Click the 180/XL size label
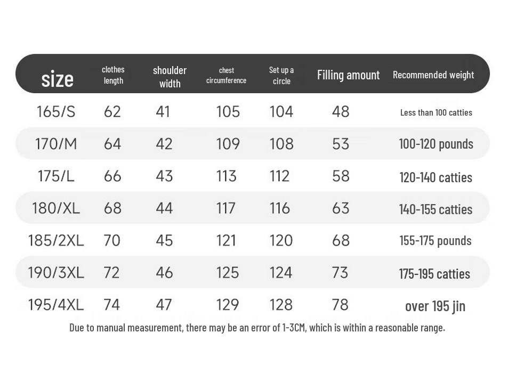The height and width of the screenshot is (381, 508). [56, 208]
